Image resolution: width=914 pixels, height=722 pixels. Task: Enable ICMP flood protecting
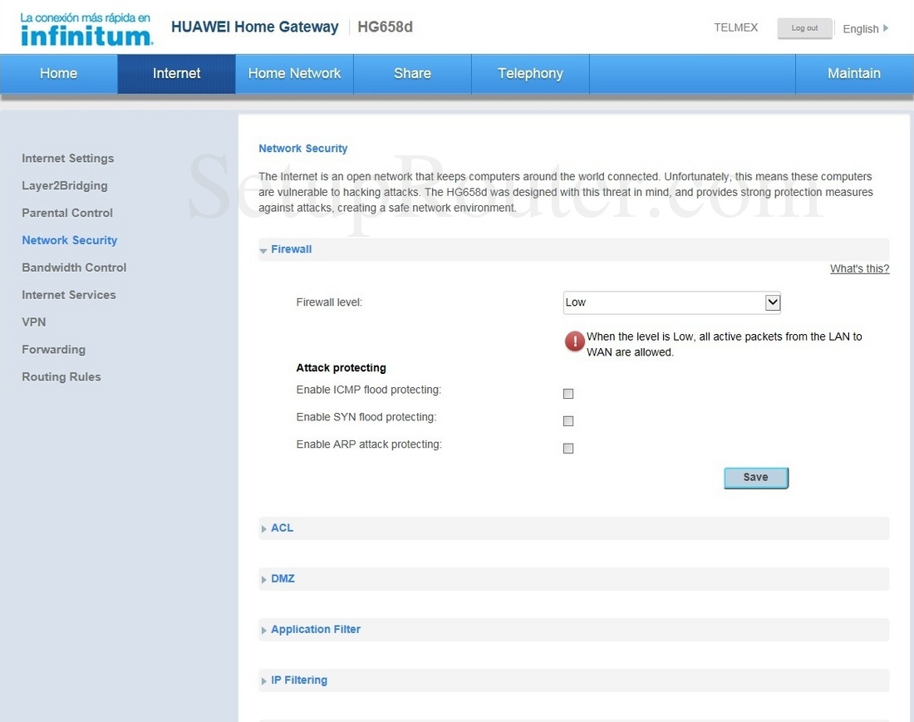pos(568,393)
